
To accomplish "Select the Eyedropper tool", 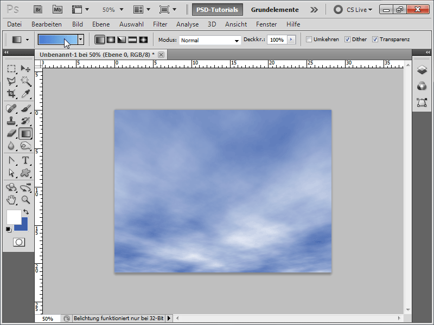I will pyautogui.click(x=25, y=94).
